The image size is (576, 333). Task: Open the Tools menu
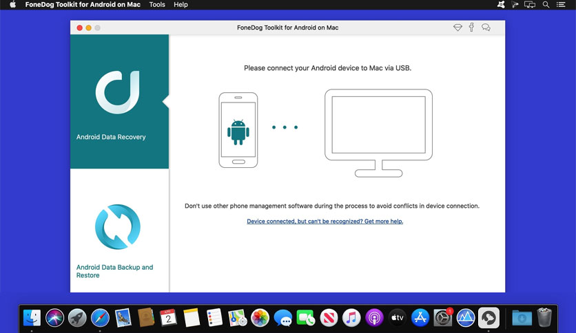157,4
